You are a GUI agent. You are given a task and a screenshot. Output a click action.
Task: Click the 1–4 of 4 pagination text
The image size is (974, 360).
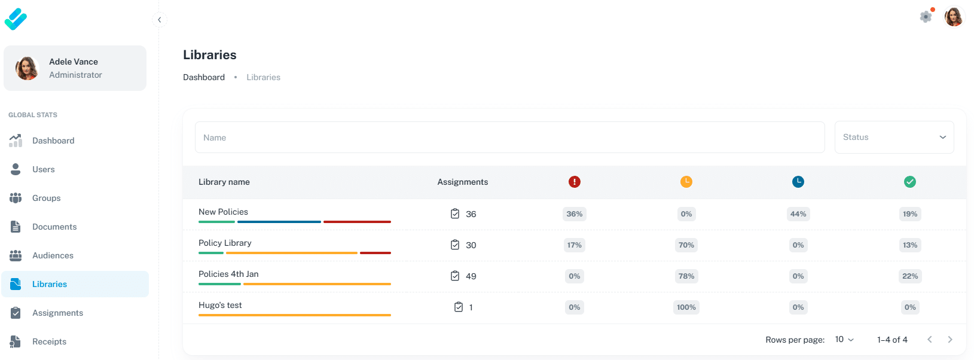click(892, 340)
